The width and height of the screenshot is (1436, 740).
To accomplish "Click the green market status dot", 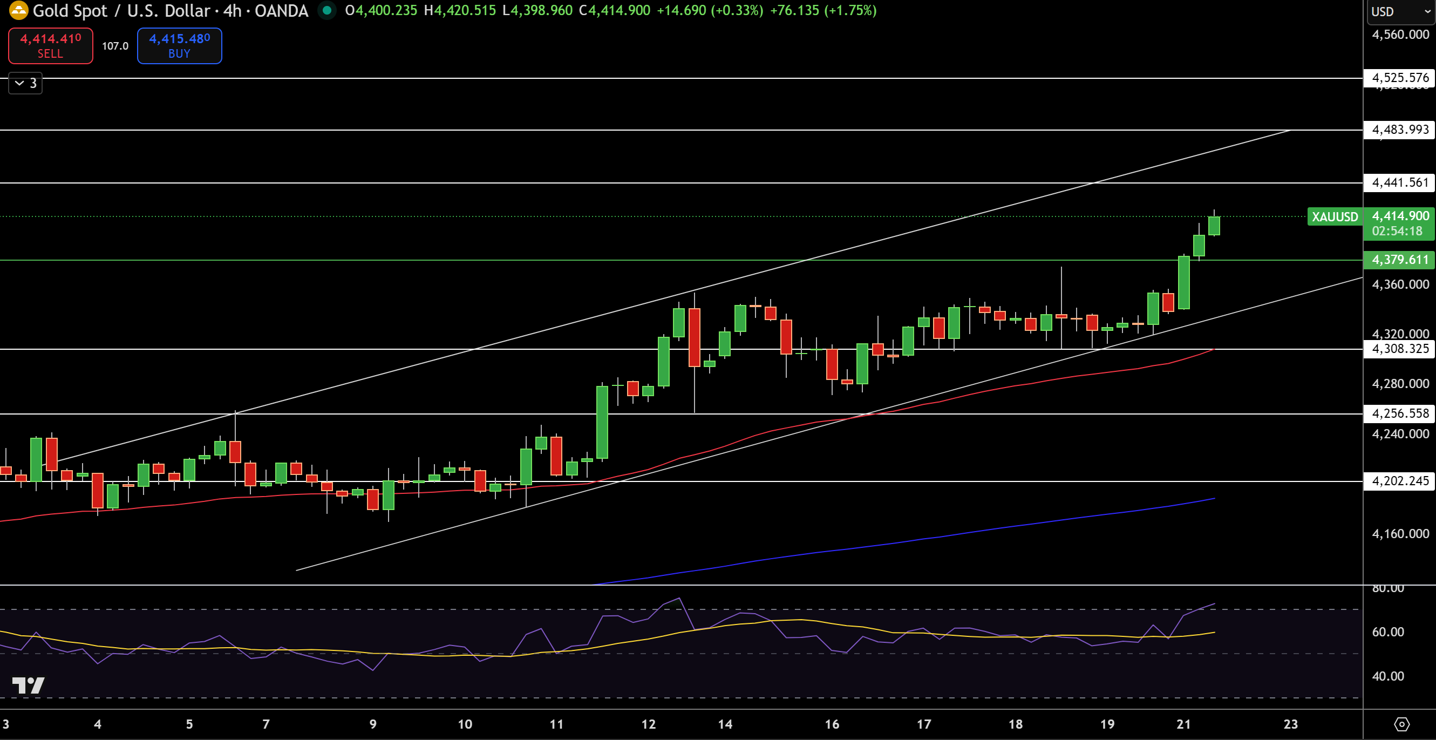I will pos(326,11).
